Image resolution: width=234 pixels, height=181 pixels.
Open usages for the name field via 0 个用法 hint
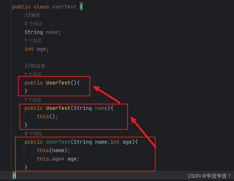click(33, 24)
